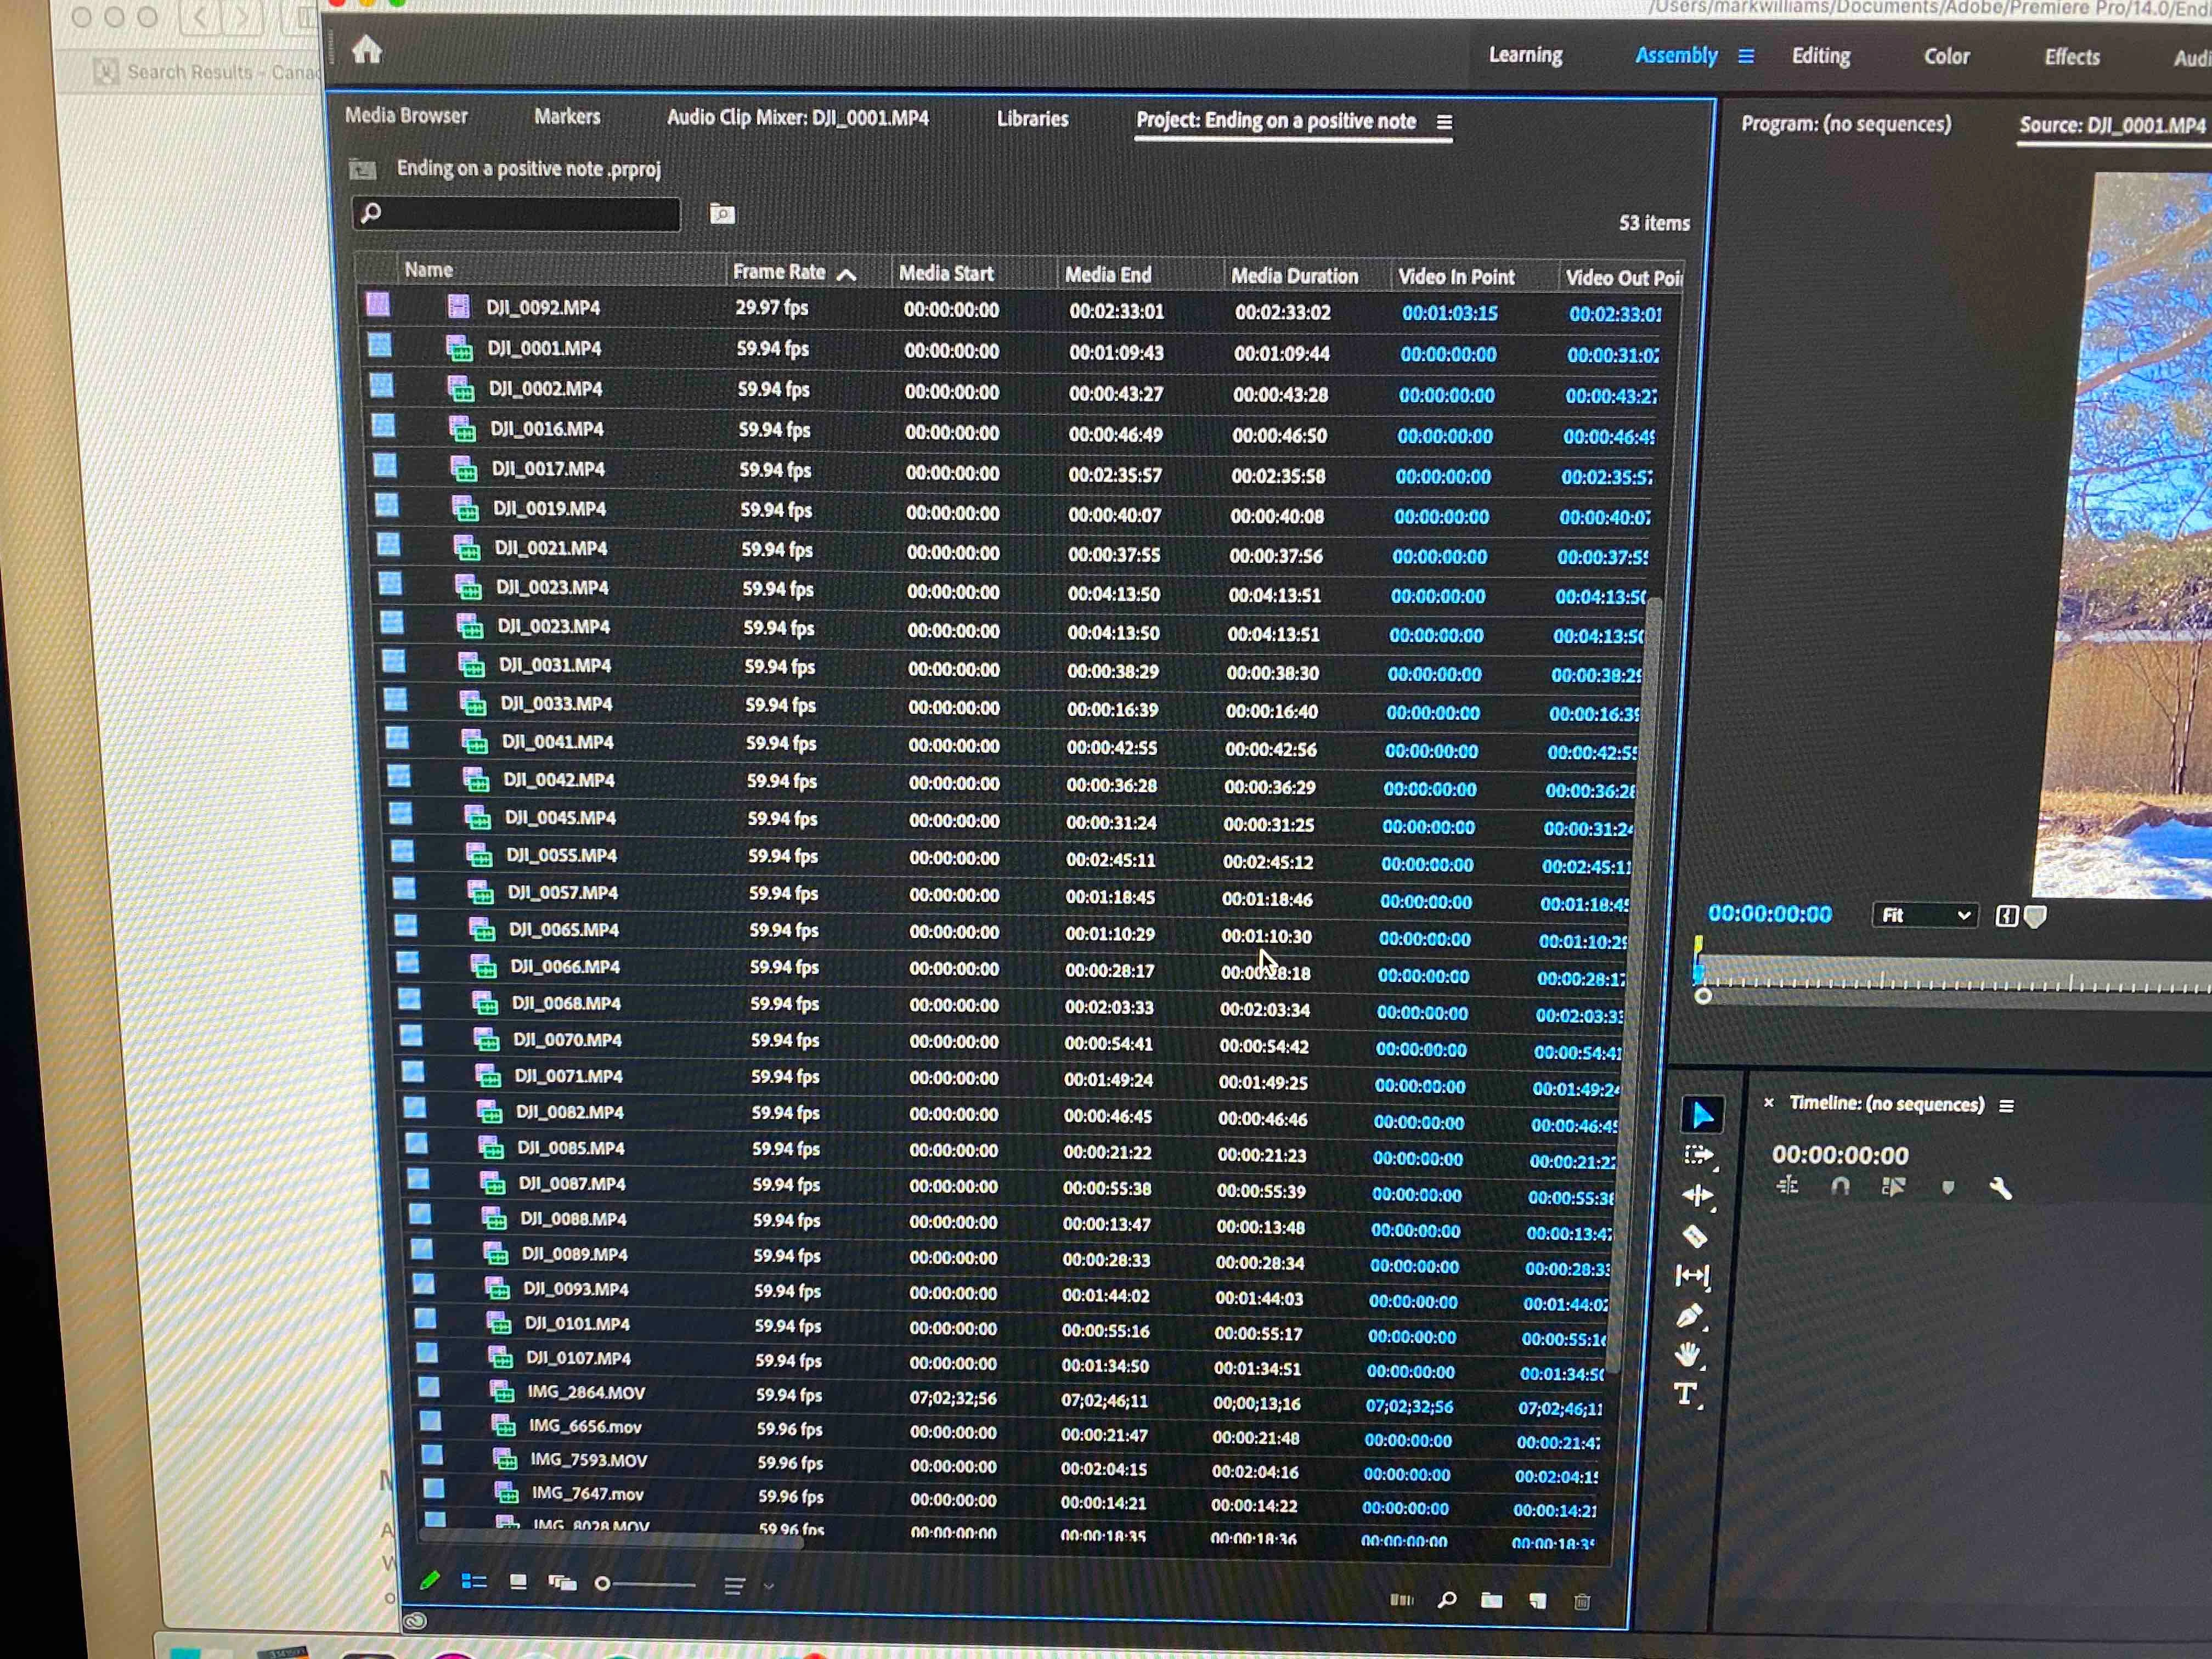This screenshot has height=1659, width=2212.
Task: Click the trash Clear icon
Action: 1582,1602
